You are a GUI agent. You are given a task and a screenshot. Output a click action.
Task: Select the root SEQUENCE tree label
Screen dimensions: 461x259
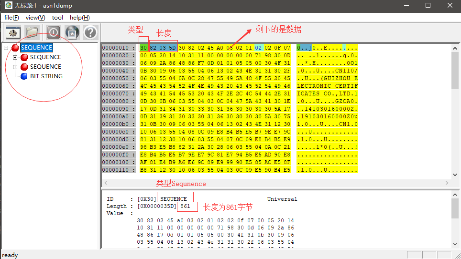(x=36, y=48)
